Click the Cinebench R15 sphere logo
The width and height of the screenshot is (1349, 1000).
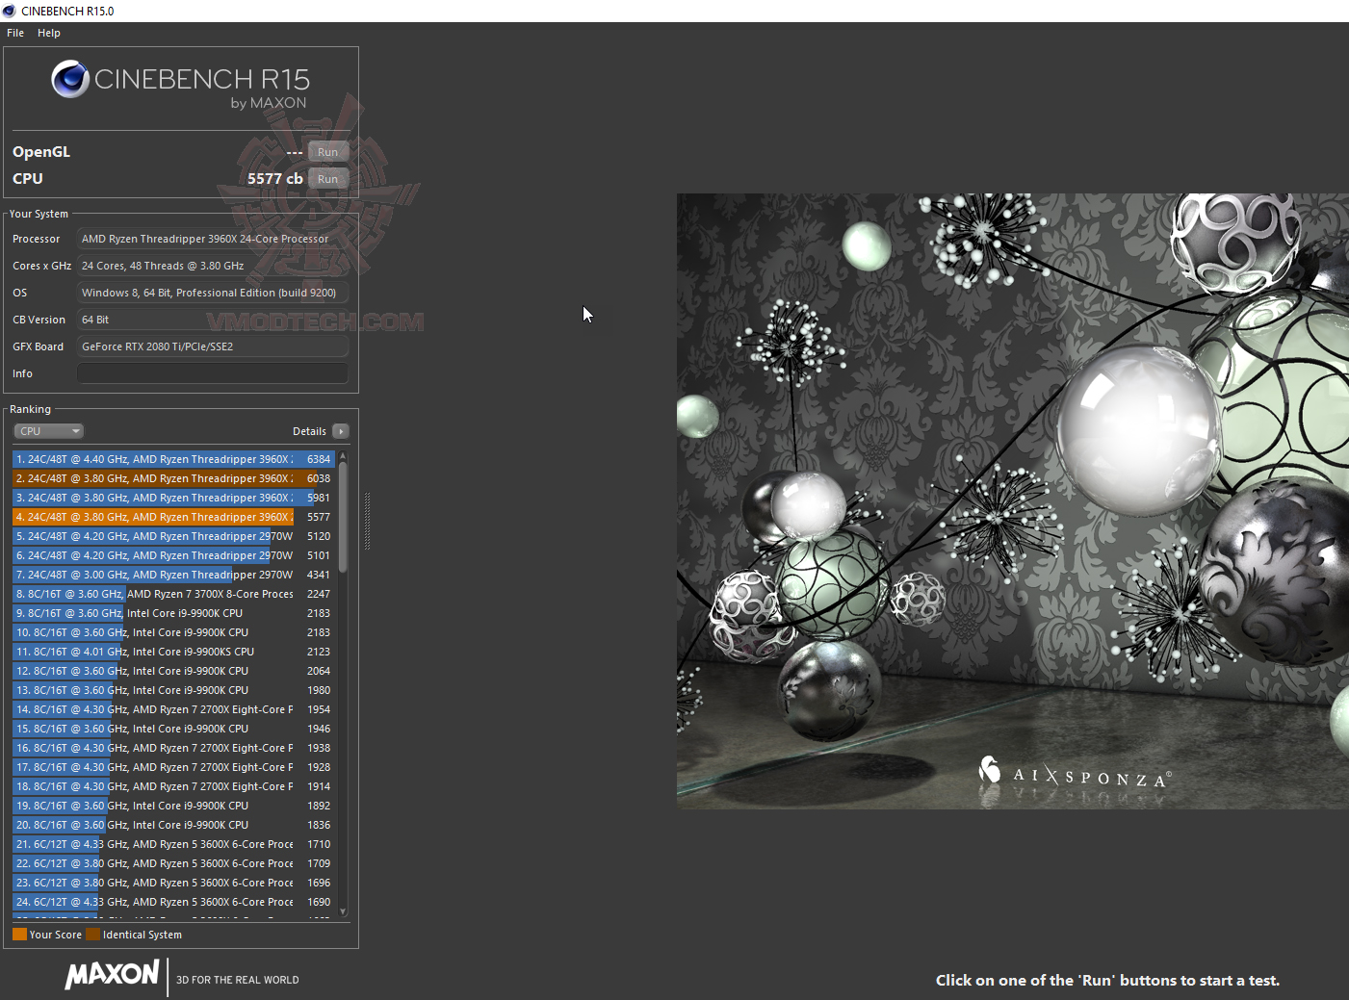pos(70,79)
